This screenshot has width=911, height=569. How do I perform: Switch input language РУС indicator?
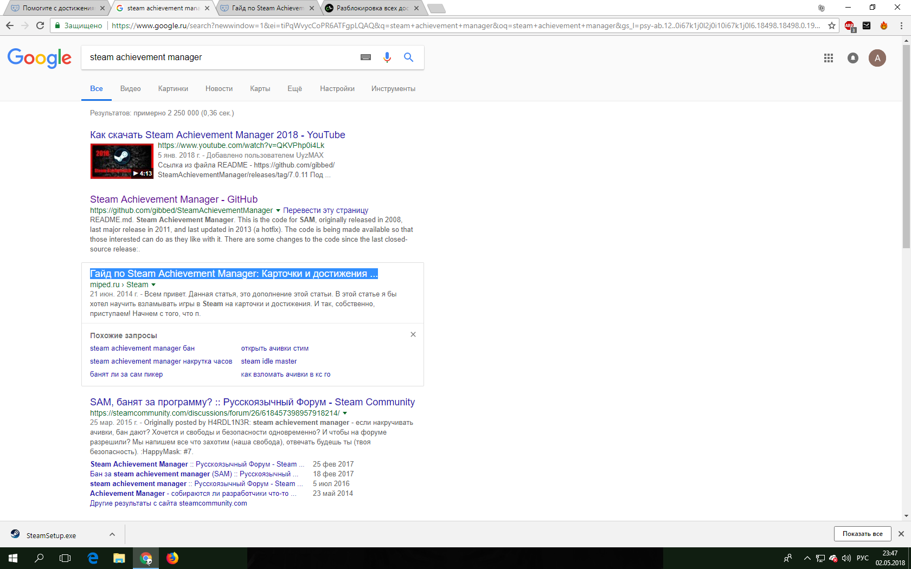863,558
